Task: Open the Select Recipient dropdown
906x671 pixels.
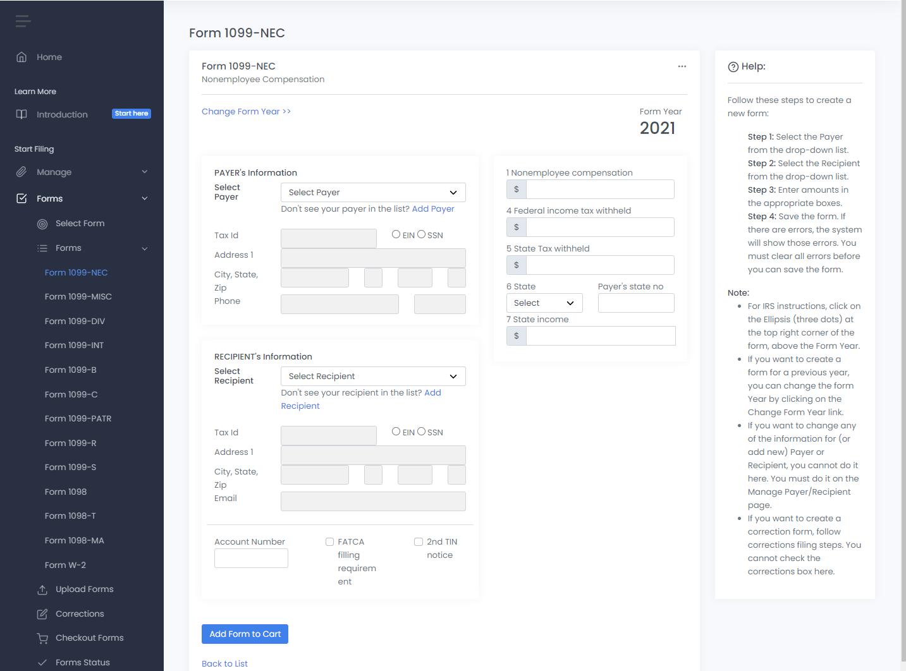Action: click(x=373, y=377)
